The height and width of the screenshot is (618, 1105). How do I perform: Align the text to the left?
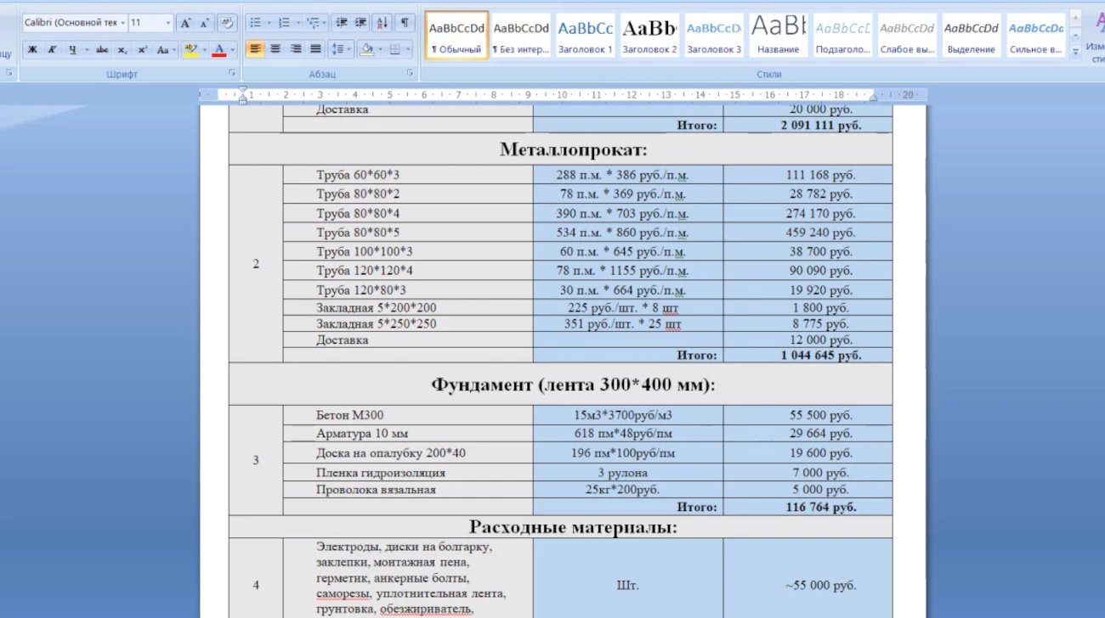(255, 49)
